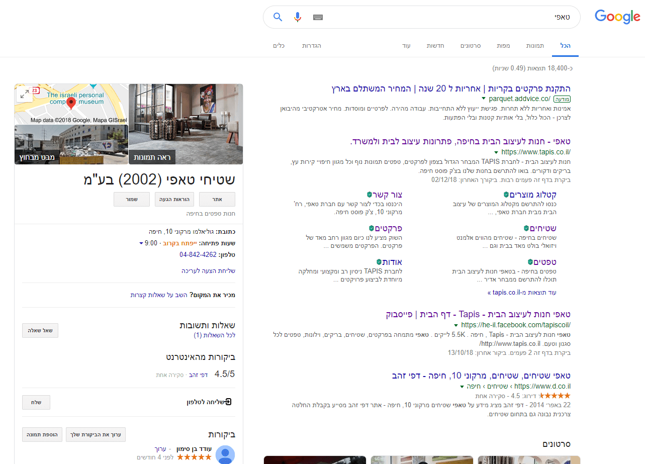Open הגדרות search settings
The width and height of the screenshot is (645, 464).
pos(311,46)
